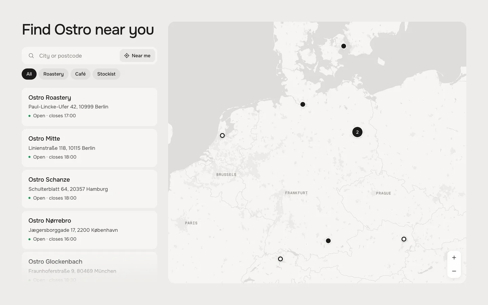Zoom out on the map

tap(454, 271)
